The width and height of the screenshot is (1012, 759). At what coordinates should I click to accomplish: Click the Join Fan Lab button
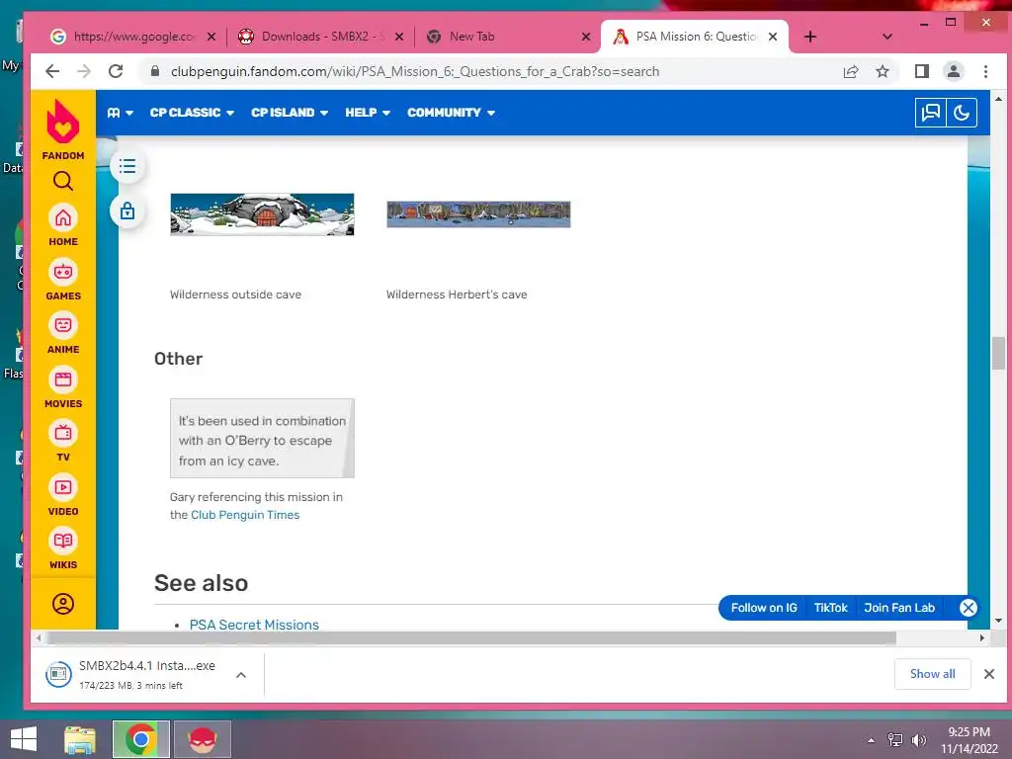pyautogui.click(x=899, y=608)
